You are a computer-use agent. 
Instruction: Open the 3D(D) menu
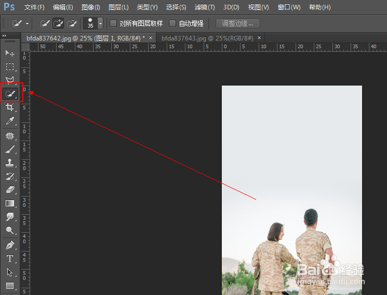coord(231,7)
